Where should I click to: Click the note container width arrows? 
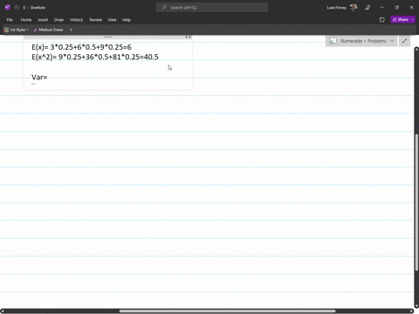coord(189,37)
